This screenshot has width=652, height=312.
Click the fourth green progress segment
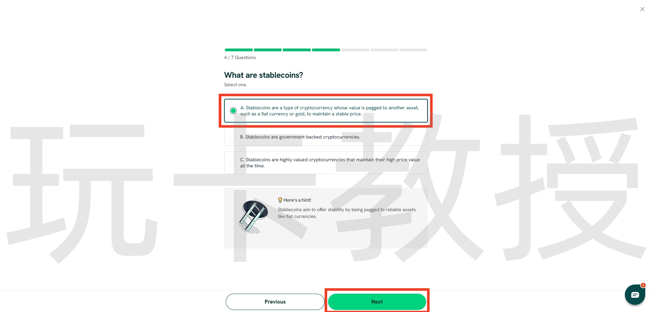pyautogui.click(x=326, y=50)
